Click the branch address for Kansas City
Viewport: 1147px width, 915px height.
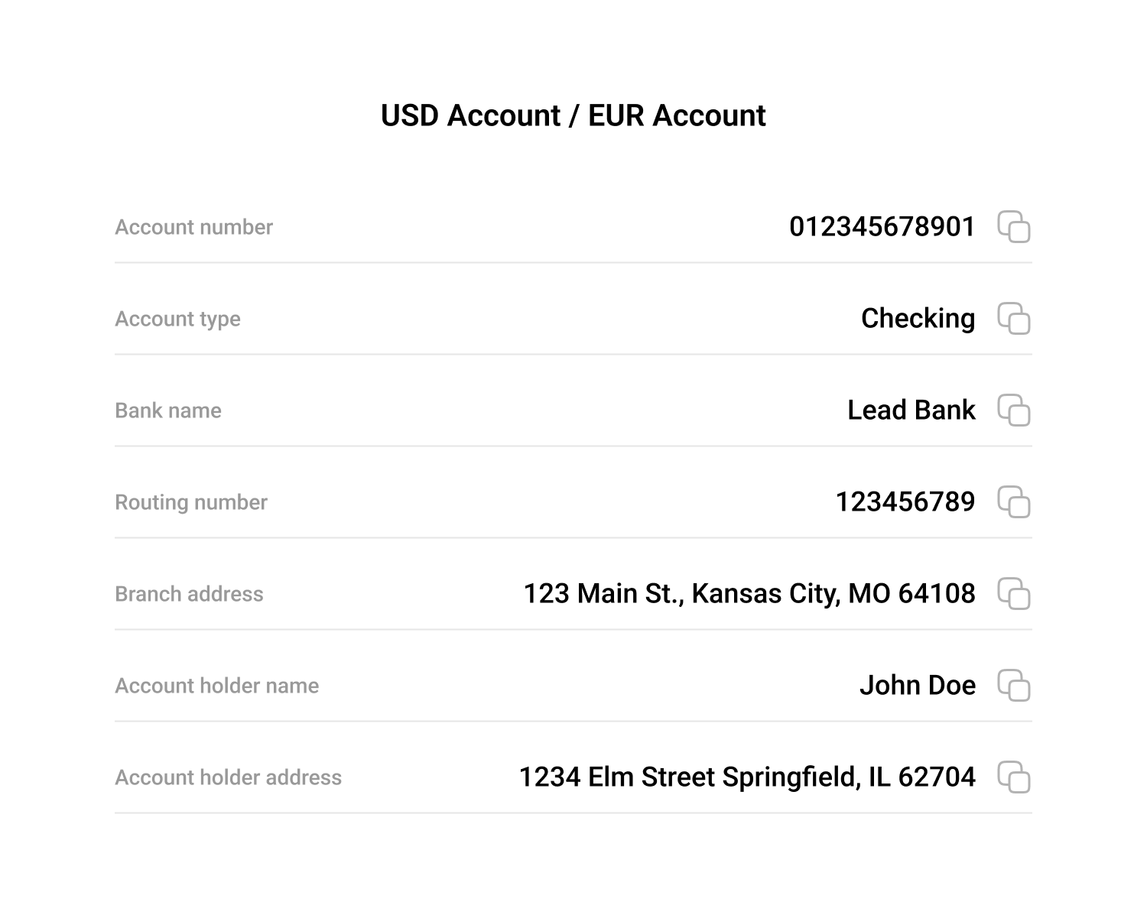pyautogui.click(x=749, y=594)
